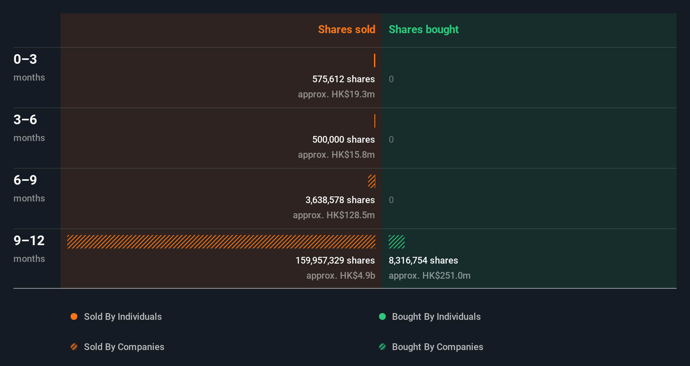Viewport: 690px width, 366px height.
Task: Click the approx. HK$128.5m value
Action: [x=334, y=215]
